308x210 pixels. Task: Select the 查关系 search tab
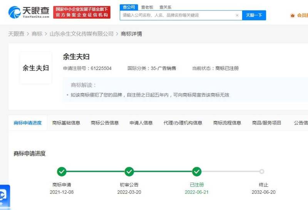(x=165, y=7)
